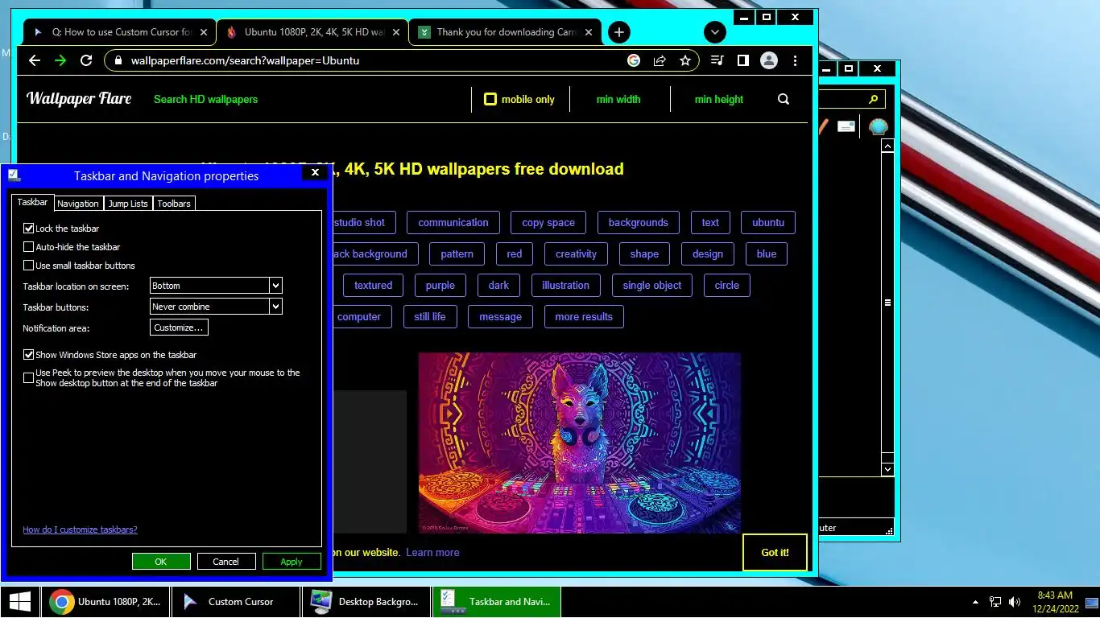1100x618 pixels.
Task: Open a new Chrome tab
Action: 618,32
